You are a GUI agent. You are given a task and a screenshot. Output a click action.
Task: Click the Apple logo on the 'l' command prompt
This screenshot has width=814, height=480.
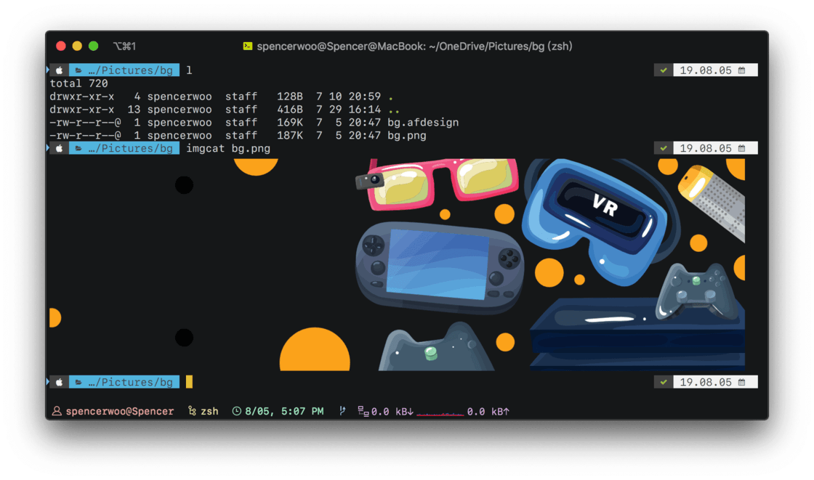pos(59,70)
